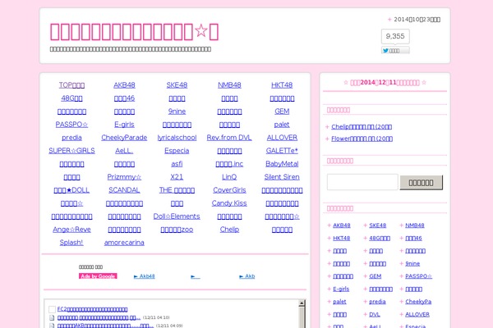Viewport: 493px width, 328px height.
Task: Open ALLOVER in the main navigation grid
Action: pos(282,138)
